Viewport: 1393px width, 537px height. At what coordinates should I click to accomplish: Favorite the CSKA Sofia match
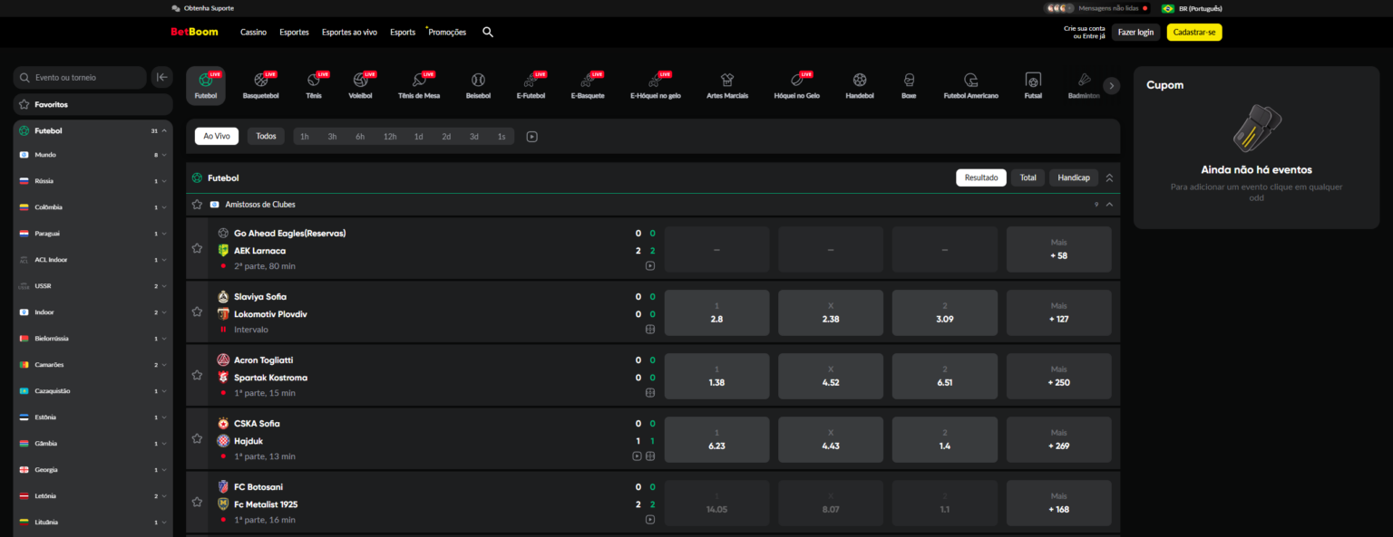click(197, 438)
